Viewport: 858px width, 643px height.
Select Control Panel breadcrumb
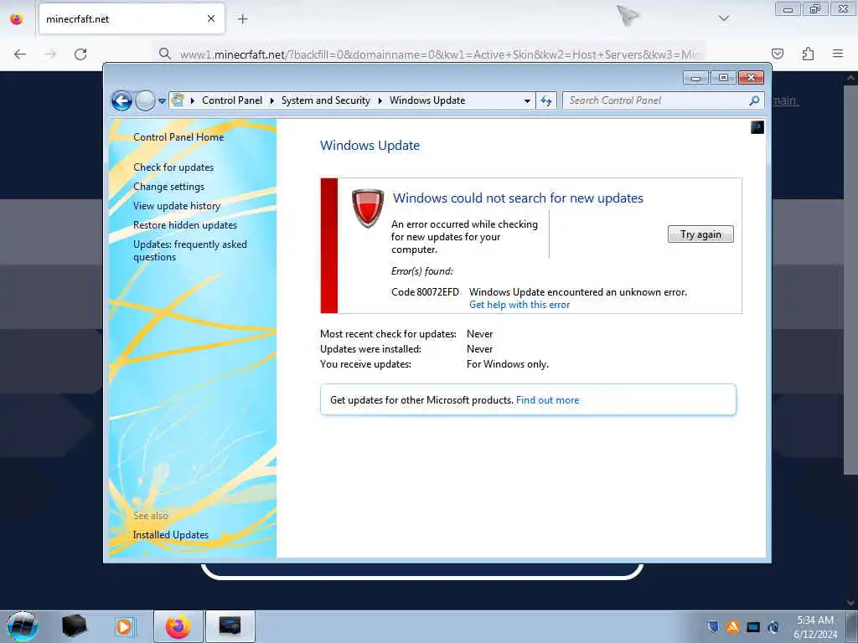pos(232,100)
